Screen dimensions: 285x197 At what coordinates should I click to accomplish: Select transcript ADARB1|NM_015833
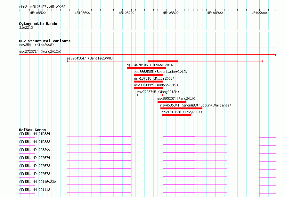click(x=35, y=142)
